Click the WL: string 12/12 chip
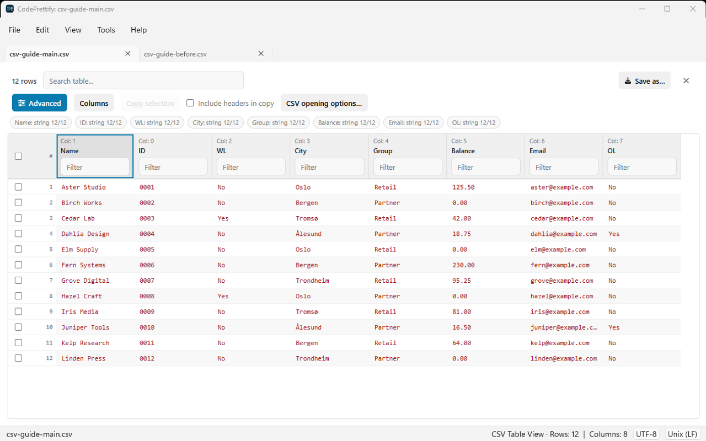Image resolution: width=706 pixels, height=441 pixels. tap(157, 122)
